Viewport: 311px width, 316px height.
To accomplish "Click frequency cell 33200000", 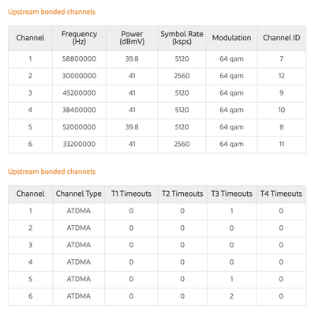I will (x=79, y=144).
